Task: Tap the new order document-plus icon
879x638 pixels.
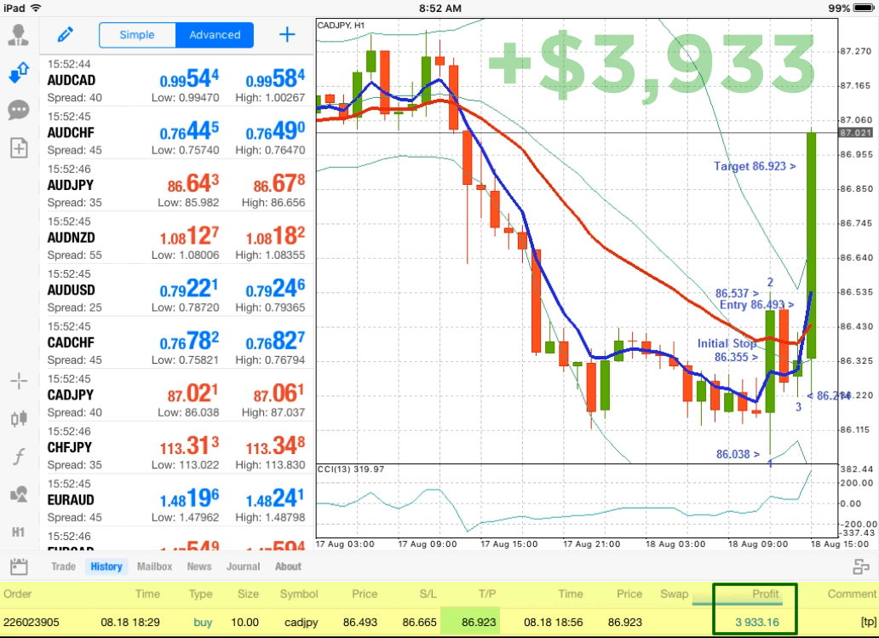Action: click(x=19, y=148)
